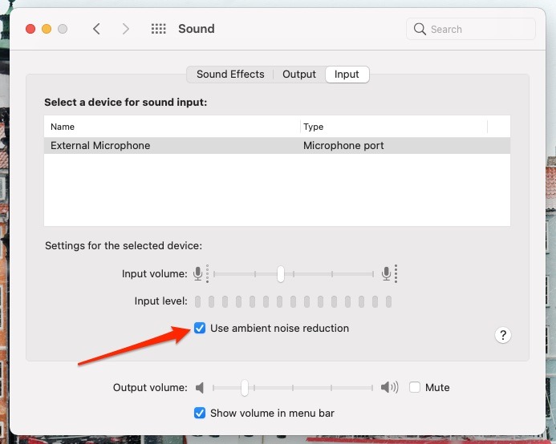Click the Name column header

coord(172,127)
